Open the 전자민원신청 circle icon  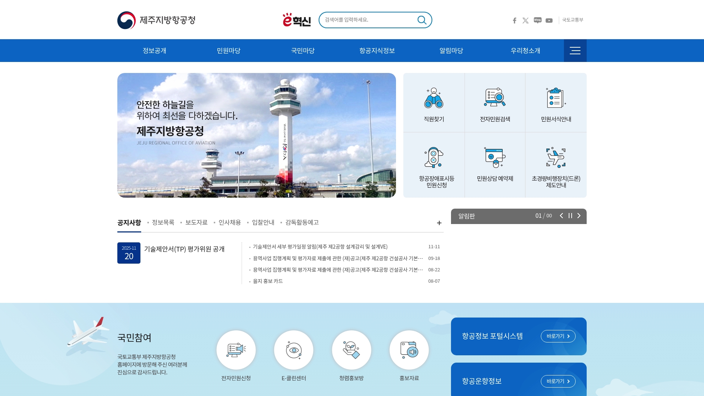[x=236, y=350]
